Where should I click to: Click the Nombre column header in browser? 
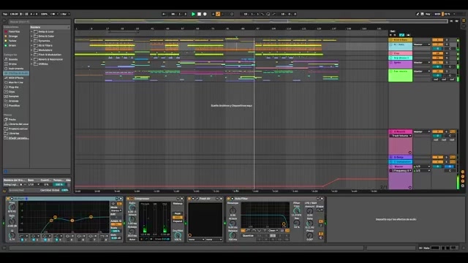pyautogui.click(x=50, y=27)
